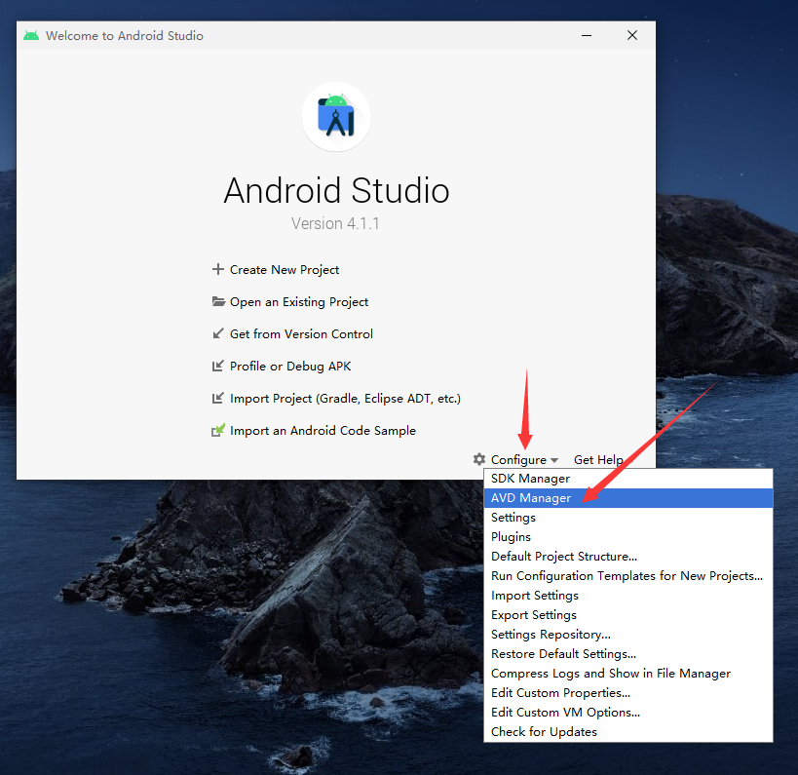
Task: Click the green Android icon in title bar
Action: coord(31,36)
